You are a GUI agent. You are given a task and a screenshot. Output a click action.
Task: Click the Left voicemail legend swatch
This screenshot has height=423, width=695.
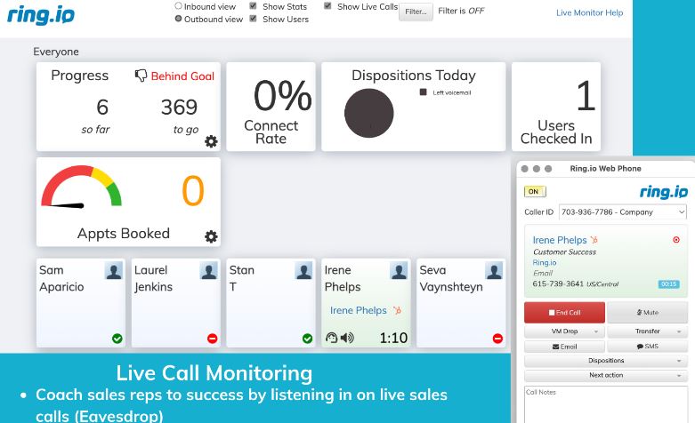click(424, 92)
